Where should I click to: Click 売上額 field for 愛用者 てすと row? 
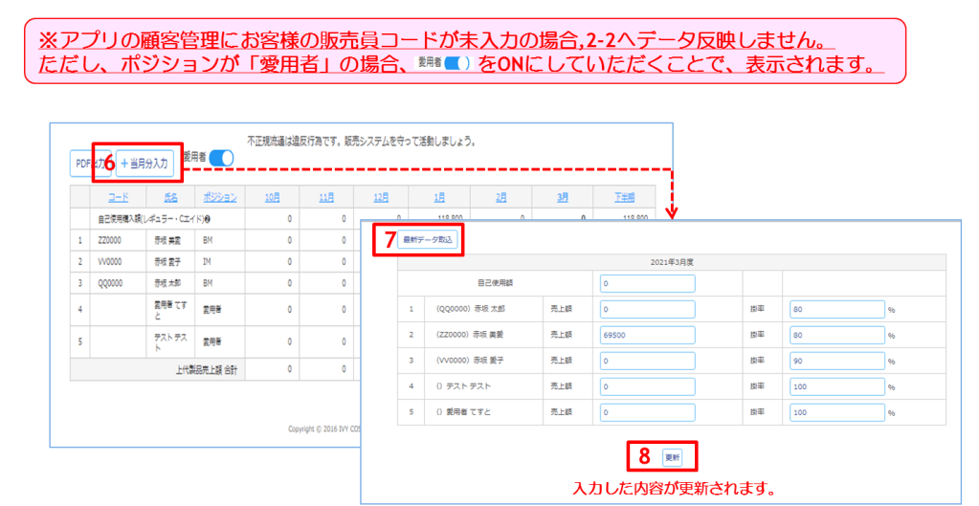pos(647,412)
